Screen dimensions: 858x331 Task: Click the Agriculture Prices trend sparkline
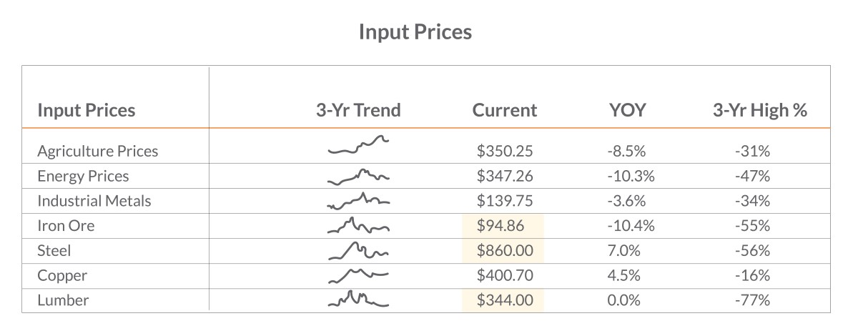pyautogui.click(x=358, y=145)
